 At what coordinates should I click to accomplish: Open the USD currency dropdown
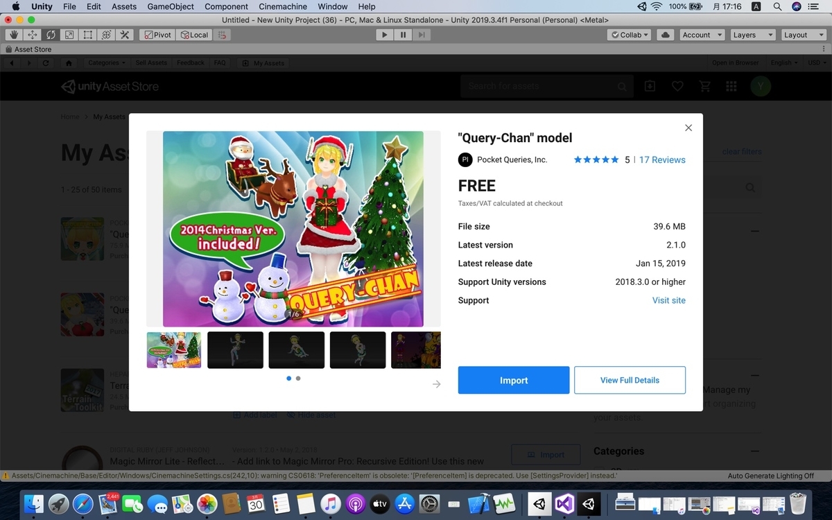pos(817,63)
